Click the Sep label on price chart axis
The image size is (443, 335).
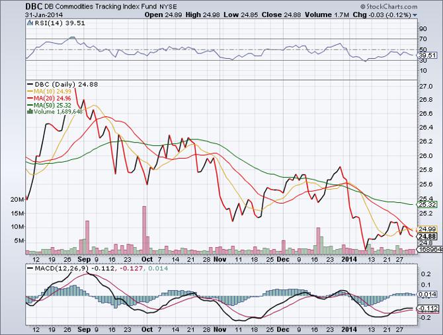point(84,260)
